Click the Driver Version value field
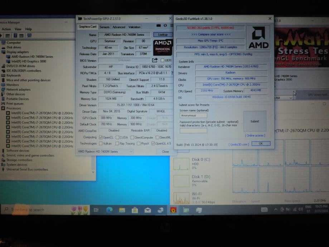Screen dimensions: 329x247 tap(136, 105)
